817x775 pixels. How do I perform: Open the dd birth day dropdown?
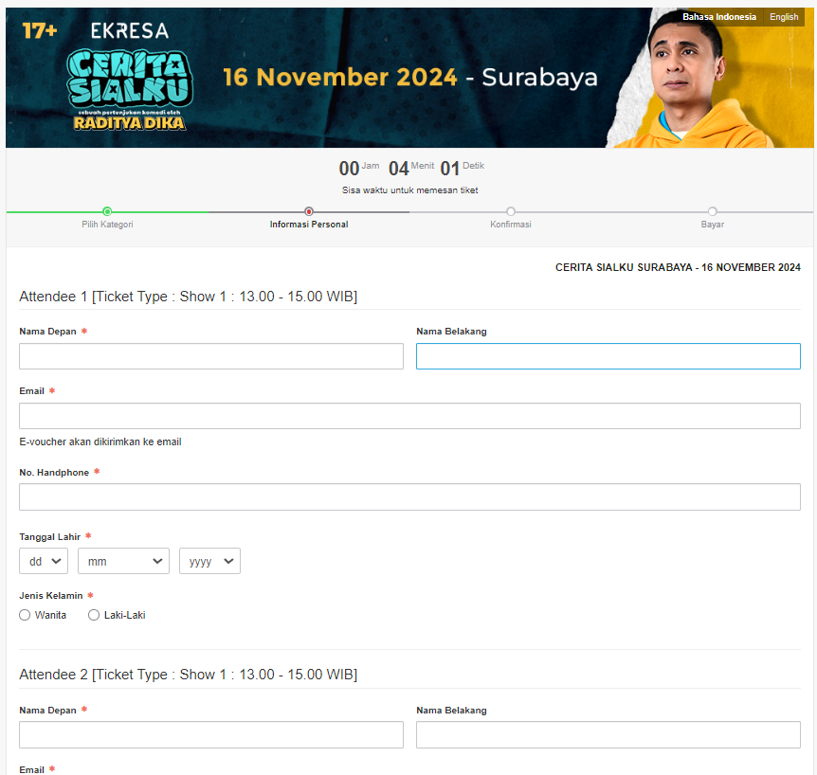44,561
